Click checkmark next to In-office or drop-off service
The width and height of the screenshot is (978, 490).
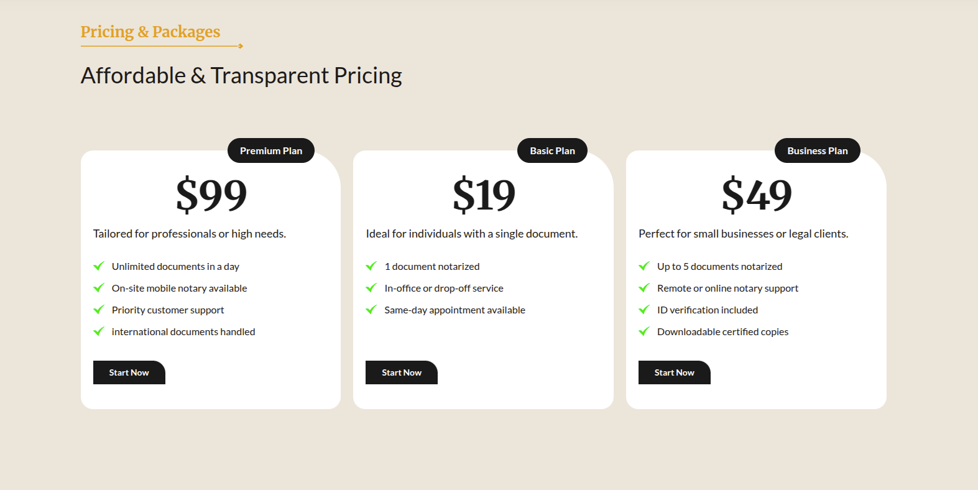(x=371, y=288)
